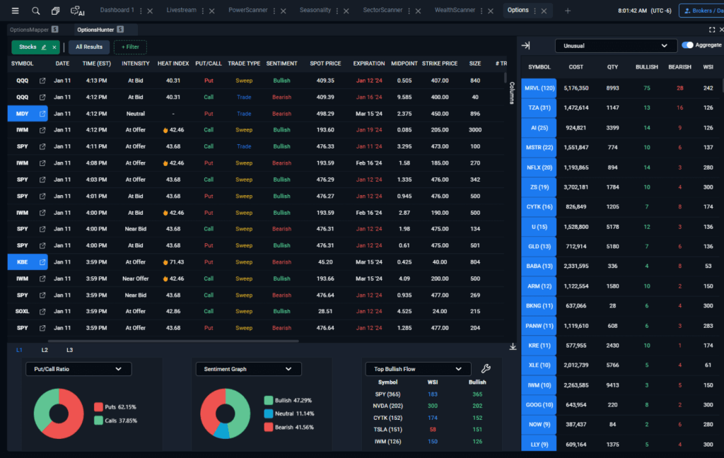Click the Bullish green legend swatch

tap(268, 400)
